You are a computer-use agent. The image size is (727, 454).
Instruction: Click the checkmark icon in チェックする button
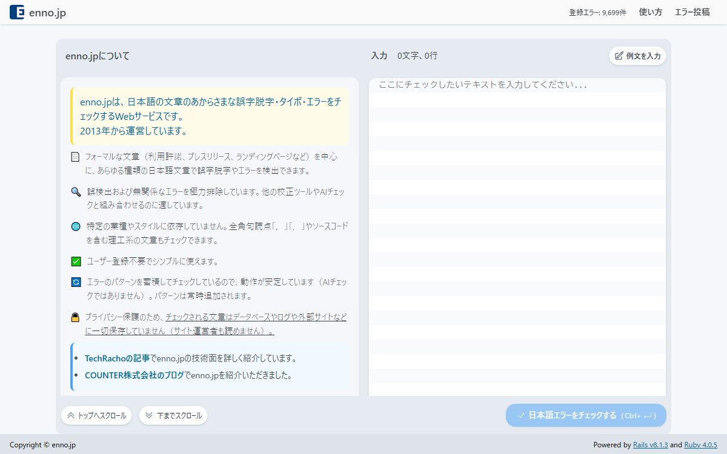pos(521,415)
